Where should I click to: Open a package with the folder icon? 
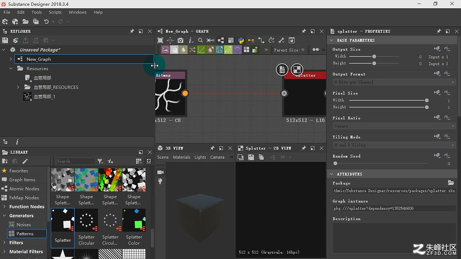click(26, 22)
